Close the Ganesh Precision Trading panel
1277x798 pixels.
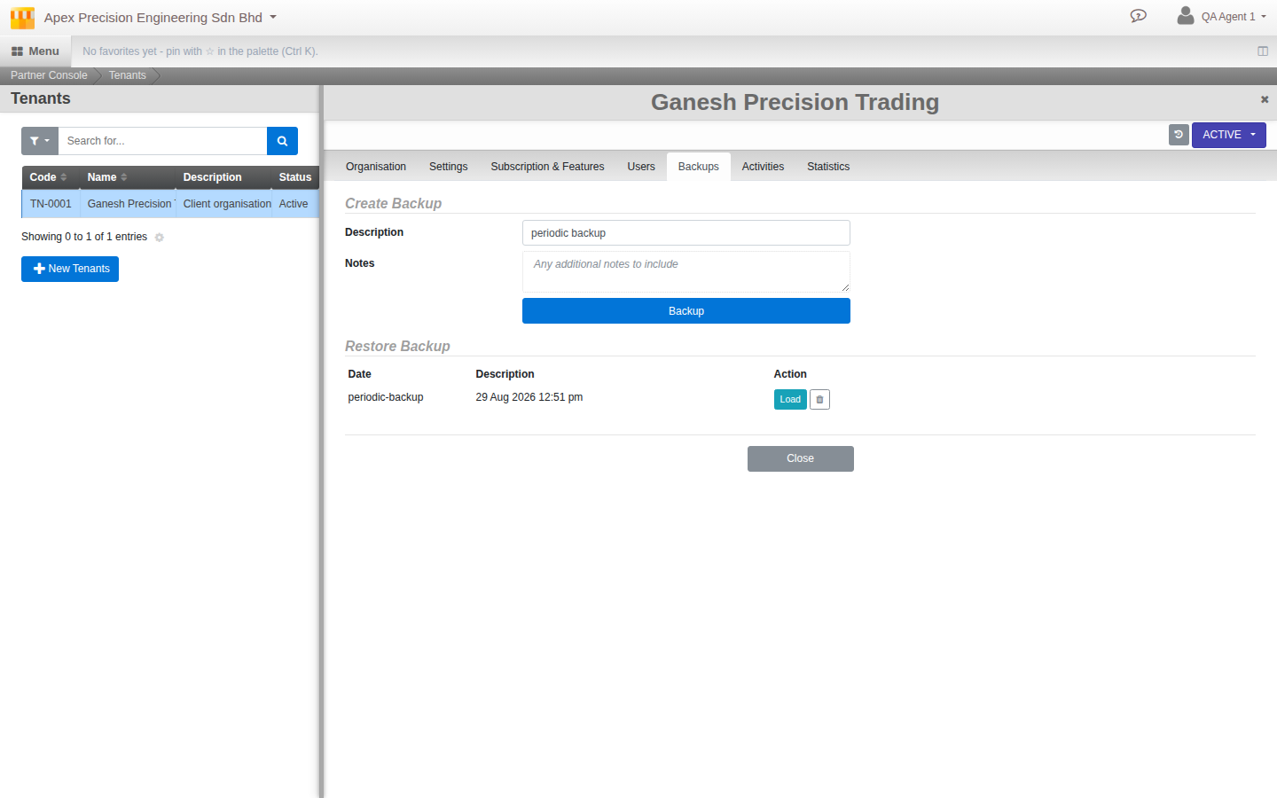pyautogui.click(x=1265, y=99)
